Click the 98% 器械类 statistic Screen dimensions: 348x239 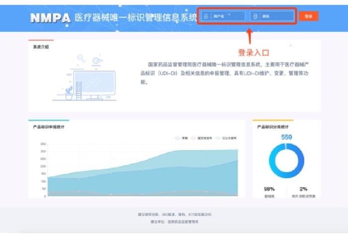click(x=269, y=192)
